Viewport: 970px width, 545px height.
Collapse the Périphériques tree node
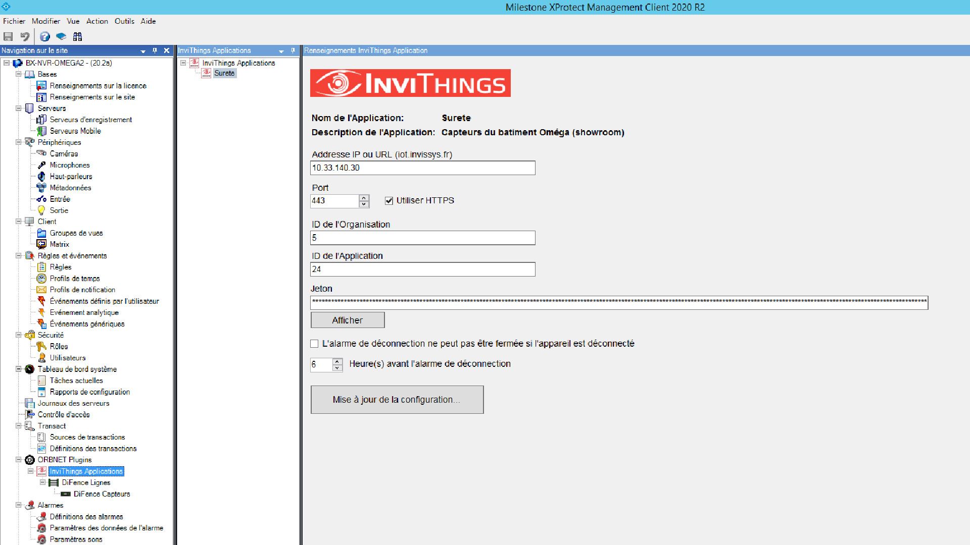(19, 142)
